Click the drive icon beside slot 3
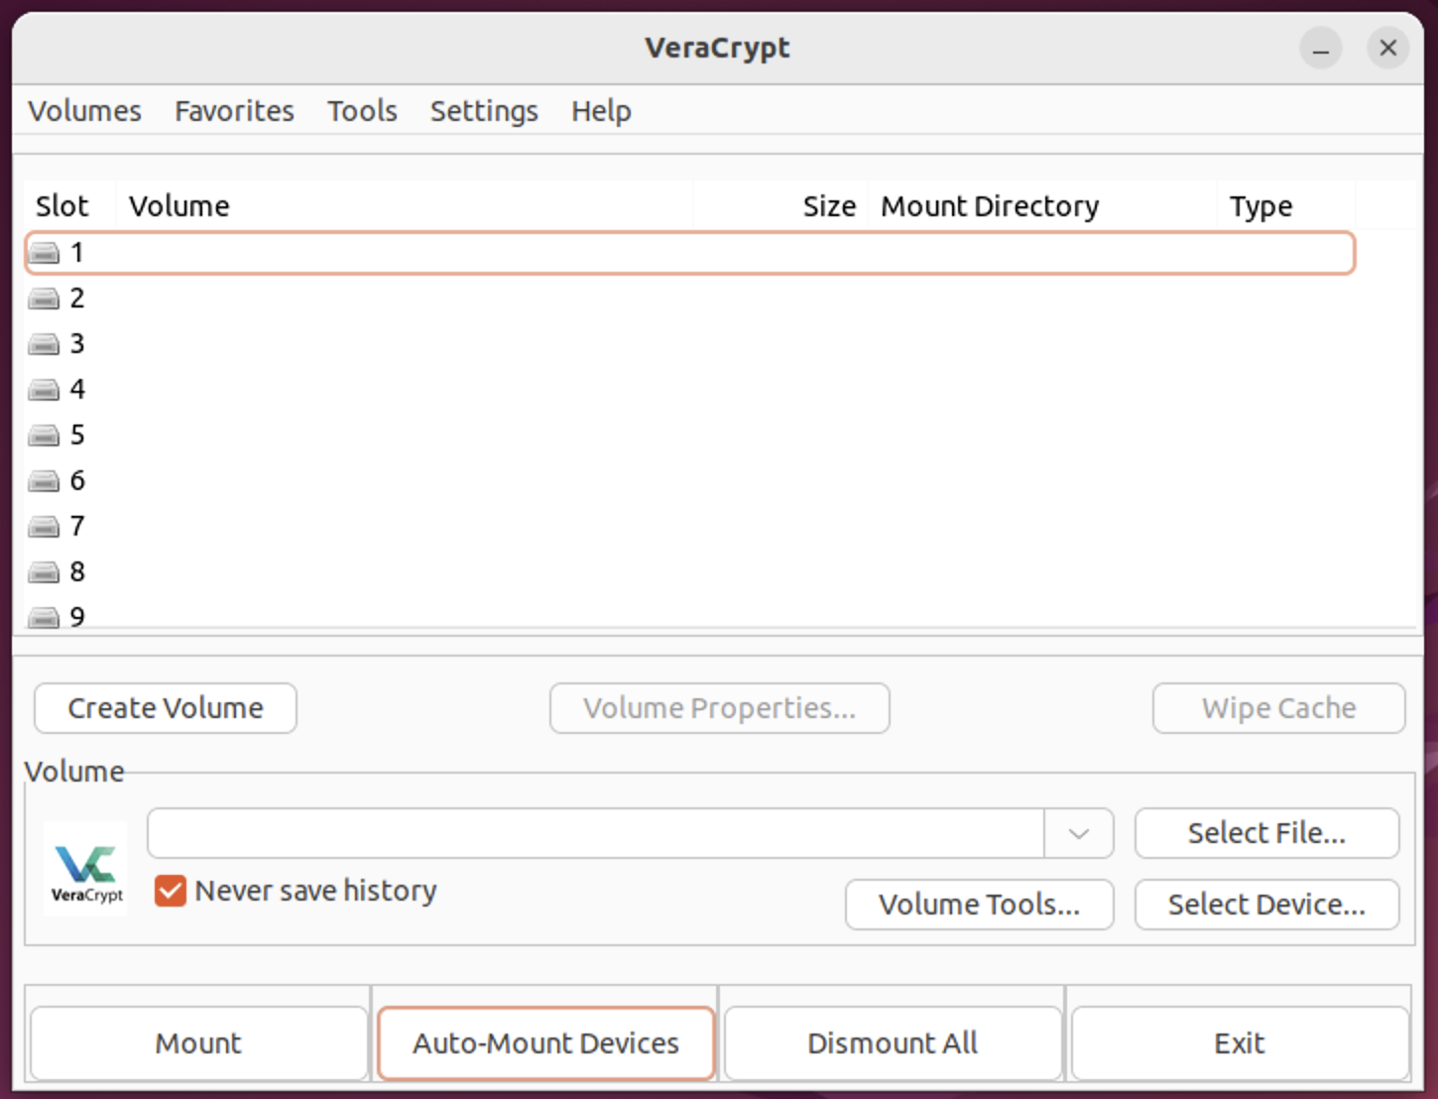Screen dimensions: 1438x1099 coord(44,344)
